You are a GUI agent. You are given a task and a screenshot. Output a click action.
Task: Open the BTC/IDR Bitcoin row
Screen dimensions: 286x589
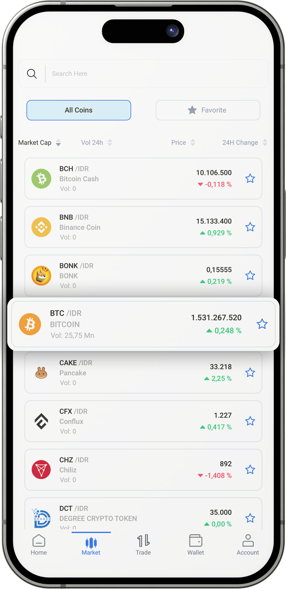point(129,324)
